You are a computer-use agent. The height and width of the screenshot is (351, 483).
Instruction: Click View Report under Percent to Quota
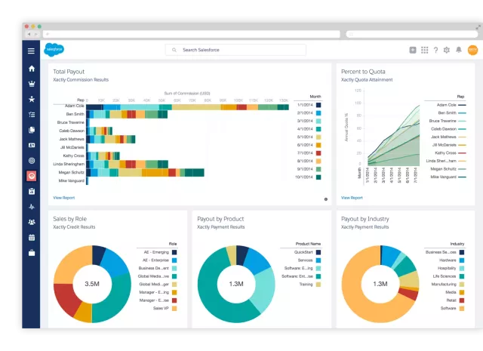click(x=352, y=198)
